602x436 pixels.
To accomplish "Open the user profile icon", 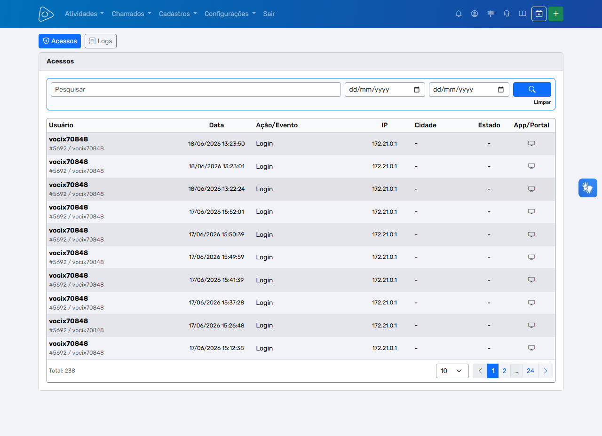I will point(475,14).
